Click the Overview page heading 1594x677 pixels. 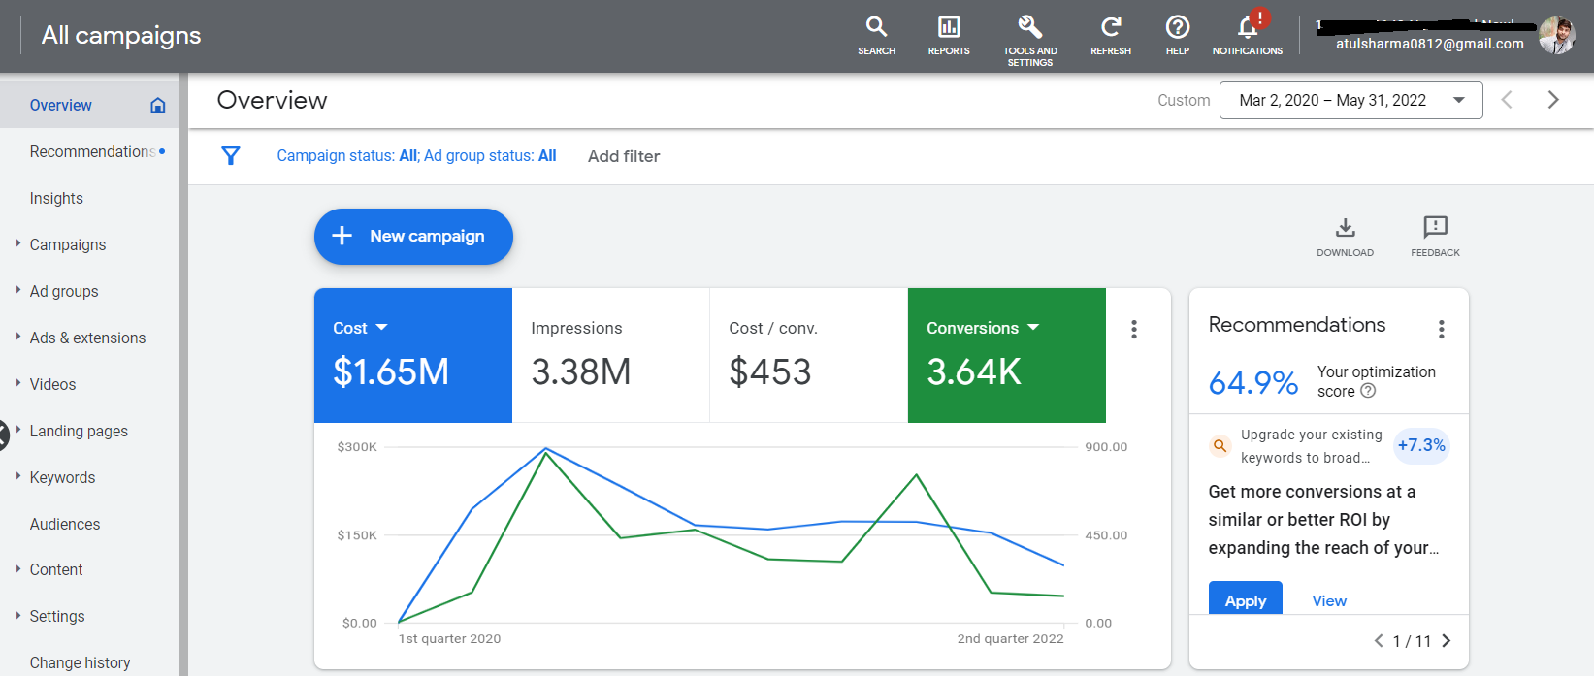tap(273, 100)
